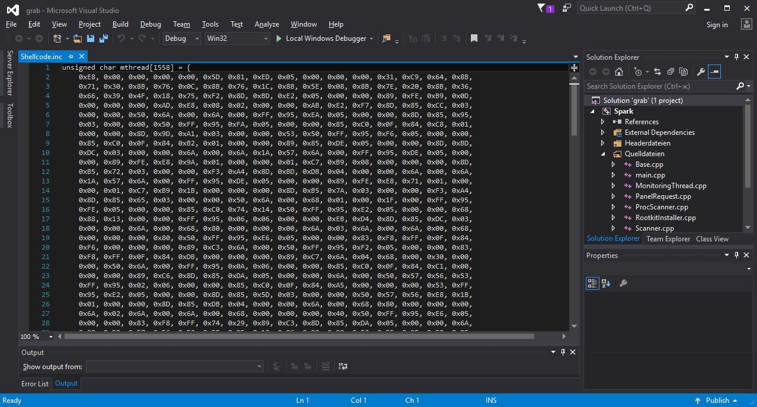Open the notifications flag icon
Screen dimensions: 757x407
(541, 8)
